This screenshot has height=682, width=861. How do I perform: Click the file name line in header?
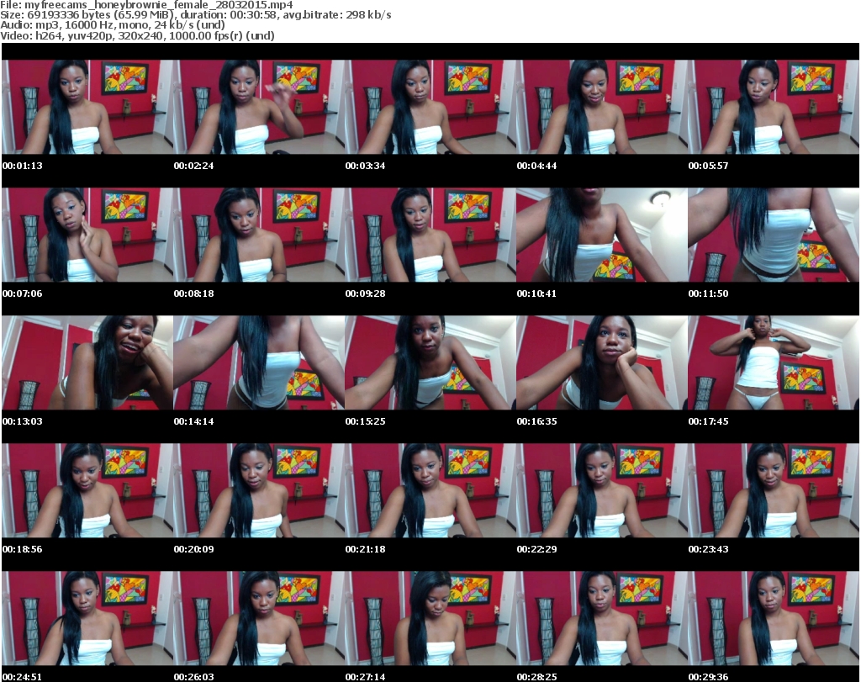coord(146,5)
